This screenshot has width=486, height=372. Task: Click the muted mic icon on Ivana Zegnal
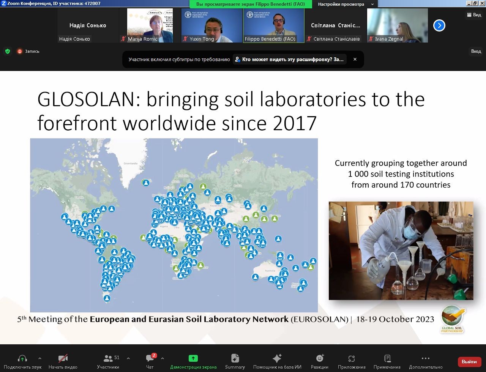pyautogui.click(x=371, y=39)
